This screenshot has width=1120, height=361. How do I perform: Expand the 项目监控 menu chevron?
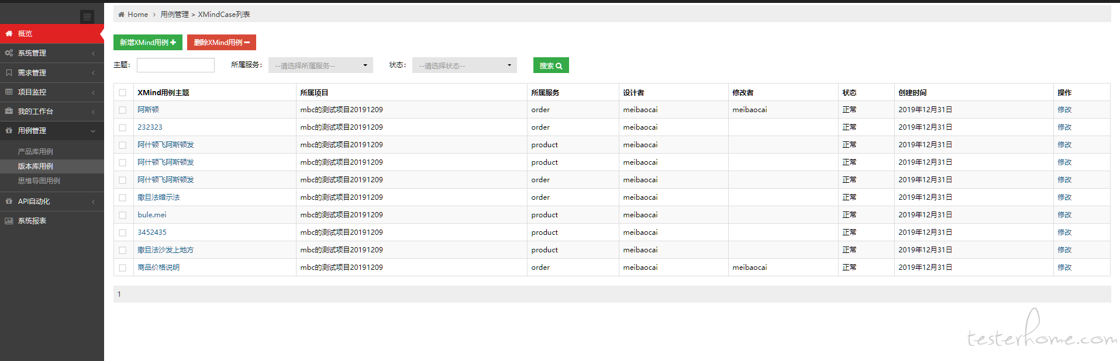click(x=93, y=92)
